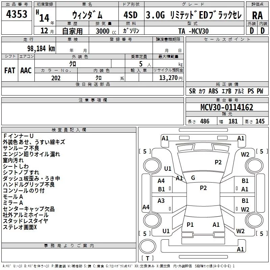
Task: Select the A3 damage marker on the car diagram
Action: pos(161,201)
